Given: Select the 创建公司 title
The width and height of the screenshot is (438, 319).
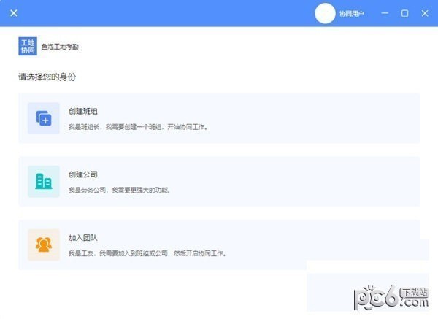Looking at the screenshot, I should coord(83,174).
